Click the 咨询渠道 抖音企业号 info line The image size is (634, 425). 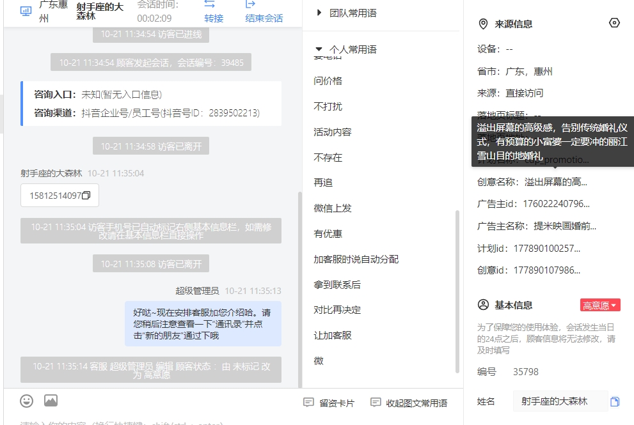(147, 112)
